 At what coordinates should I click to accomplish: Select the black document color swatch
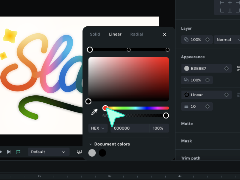[102, 153]
